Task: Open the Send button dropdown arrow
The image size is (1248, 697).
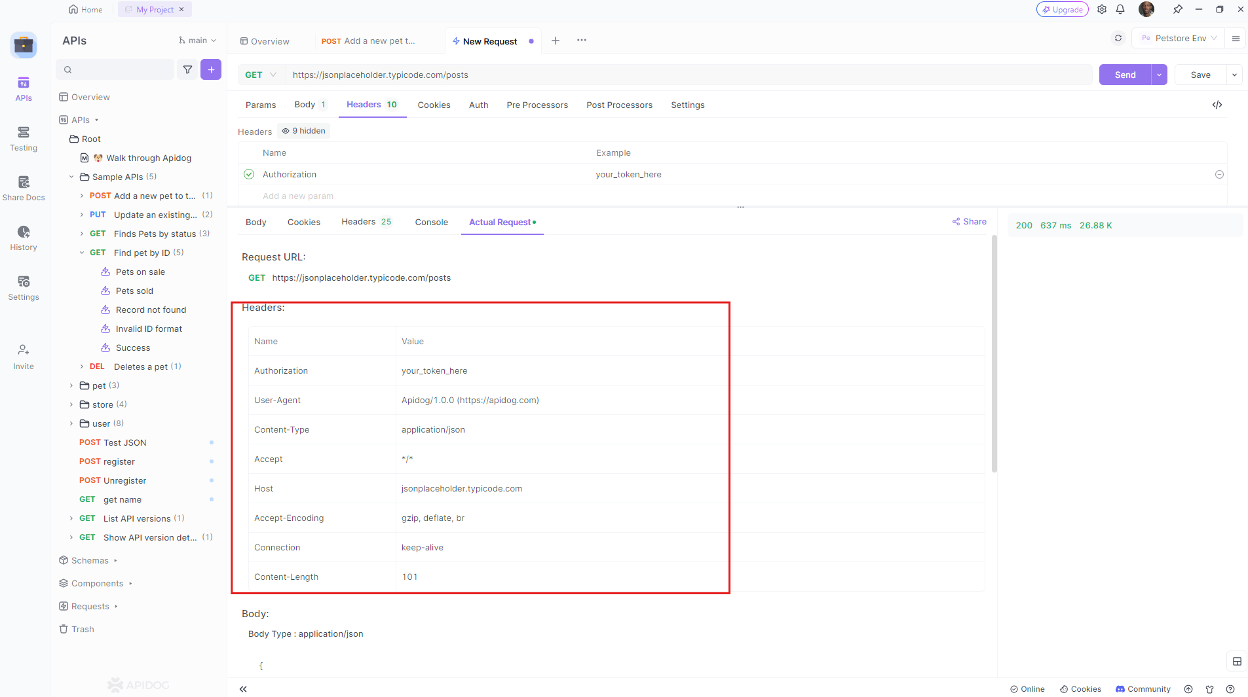Action: tap(1159, 75)
